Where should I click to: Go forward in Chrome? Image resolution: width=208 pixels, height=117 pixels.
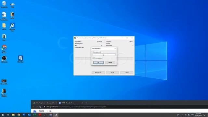tap(37, 107)
